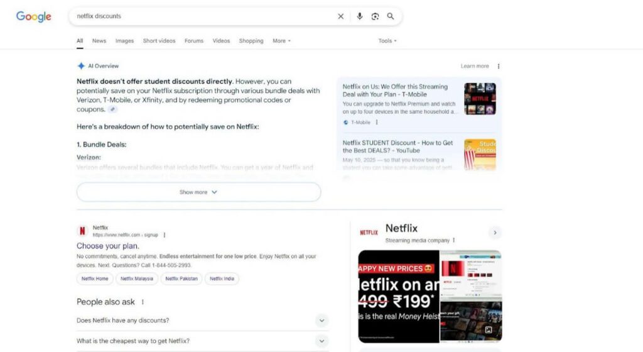Click the Netflix Home sitelink chip
The width and height of the screenshot is (643, 352).
(x=95, y=278)
